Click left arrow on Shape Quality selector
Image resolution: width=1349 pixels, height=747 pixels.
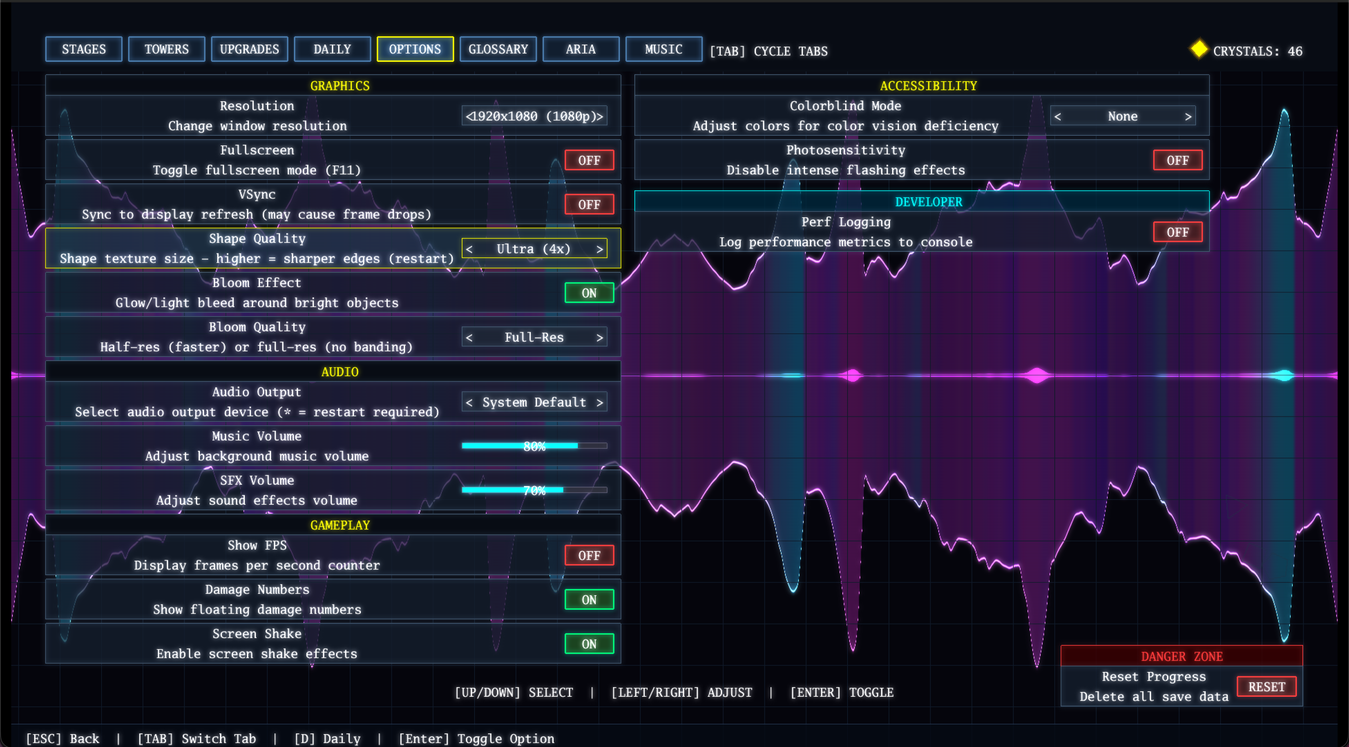[469, 249]
